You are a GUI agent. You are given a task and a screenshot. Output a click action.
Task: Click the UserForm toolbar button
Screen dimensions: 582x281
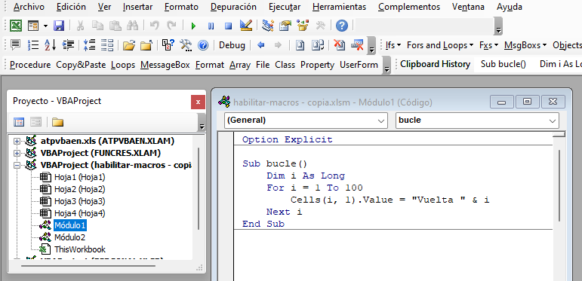[x=359, y=65]
